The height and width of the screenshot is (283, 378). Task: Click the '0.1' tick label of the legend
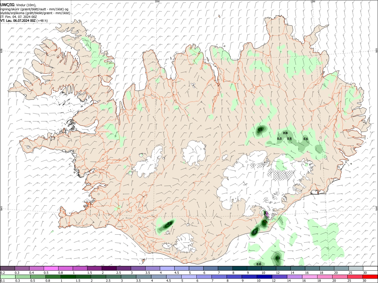2,281
